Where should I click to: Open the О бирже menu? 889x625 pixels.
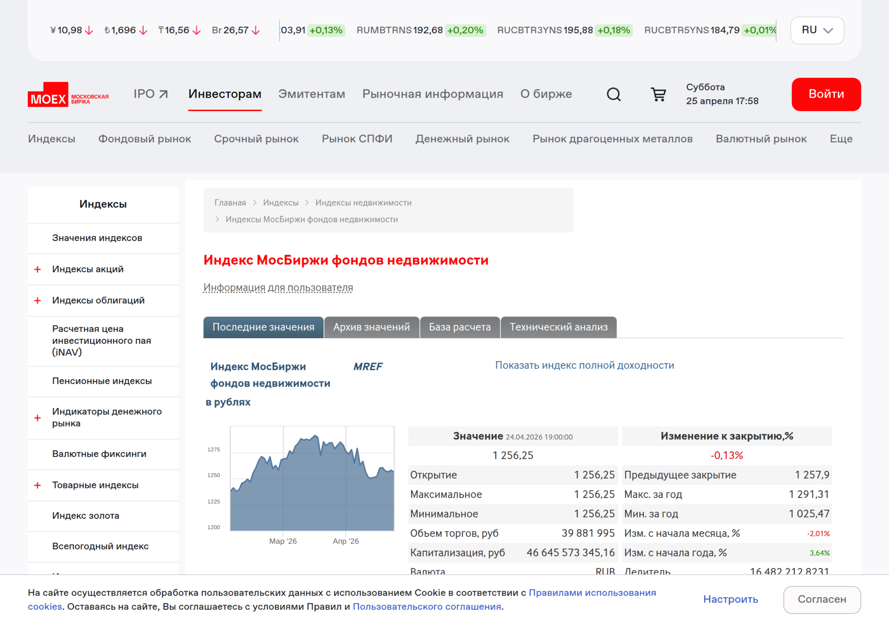546,94
